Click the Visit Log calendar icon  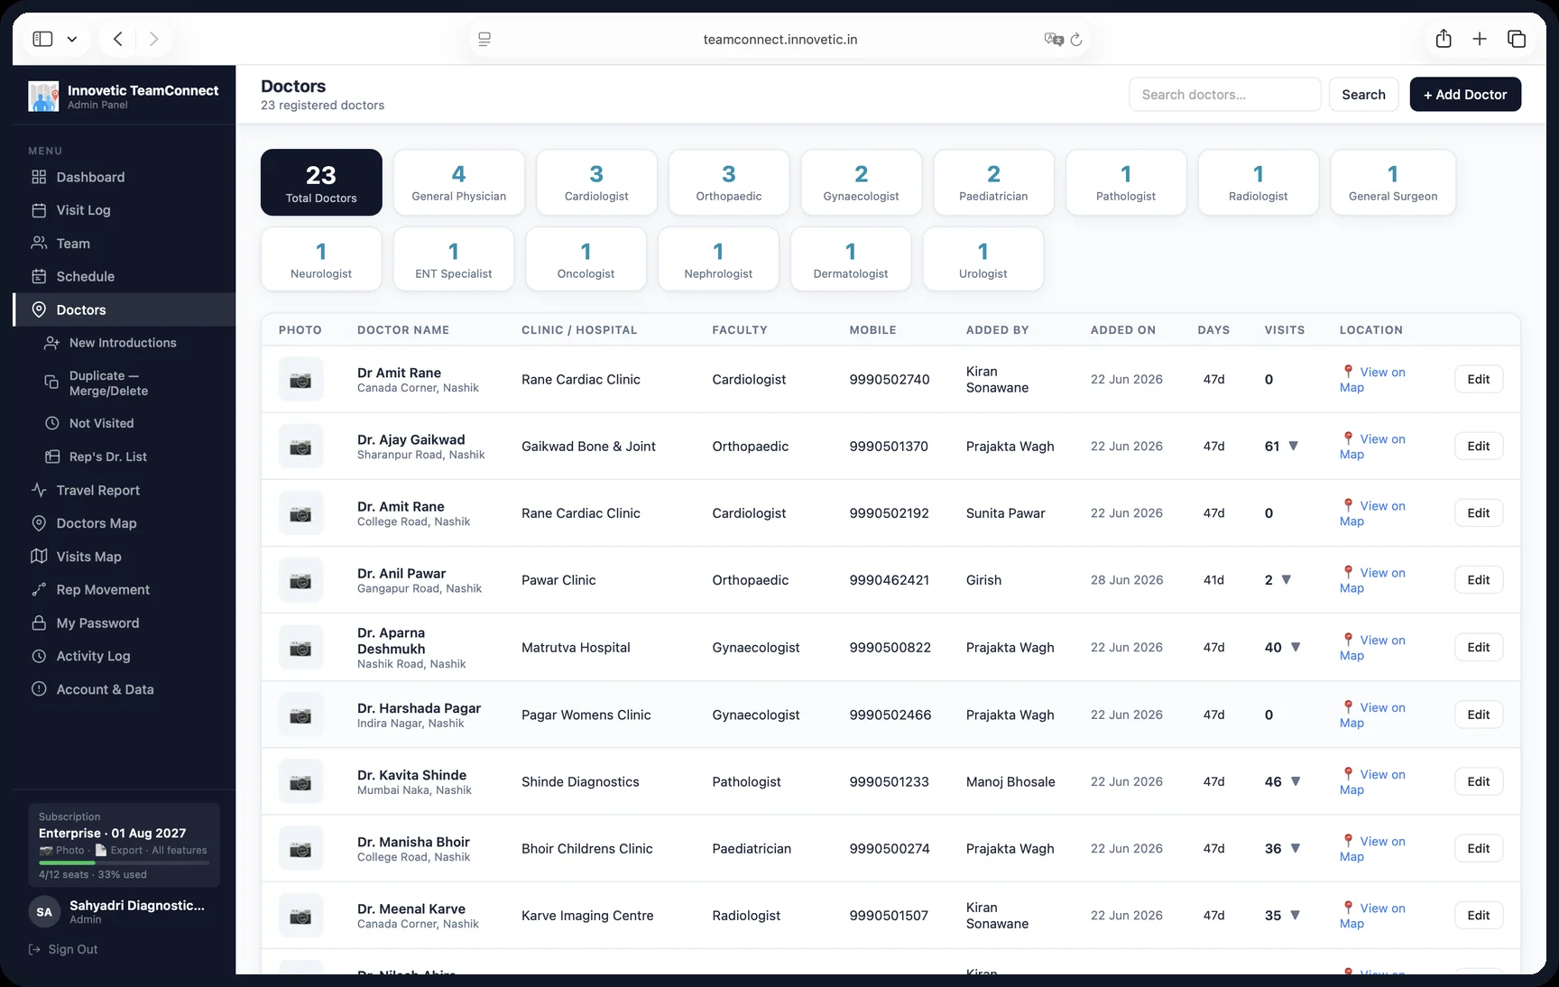[39, 210]
